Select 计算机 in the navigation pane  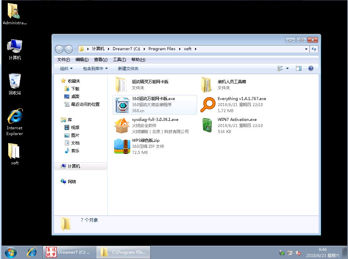[x=81, y=166]
